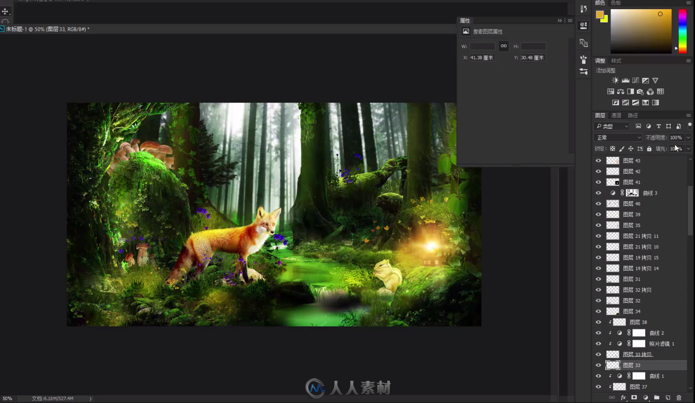Hide layer 图层 33

pos(598,365)
